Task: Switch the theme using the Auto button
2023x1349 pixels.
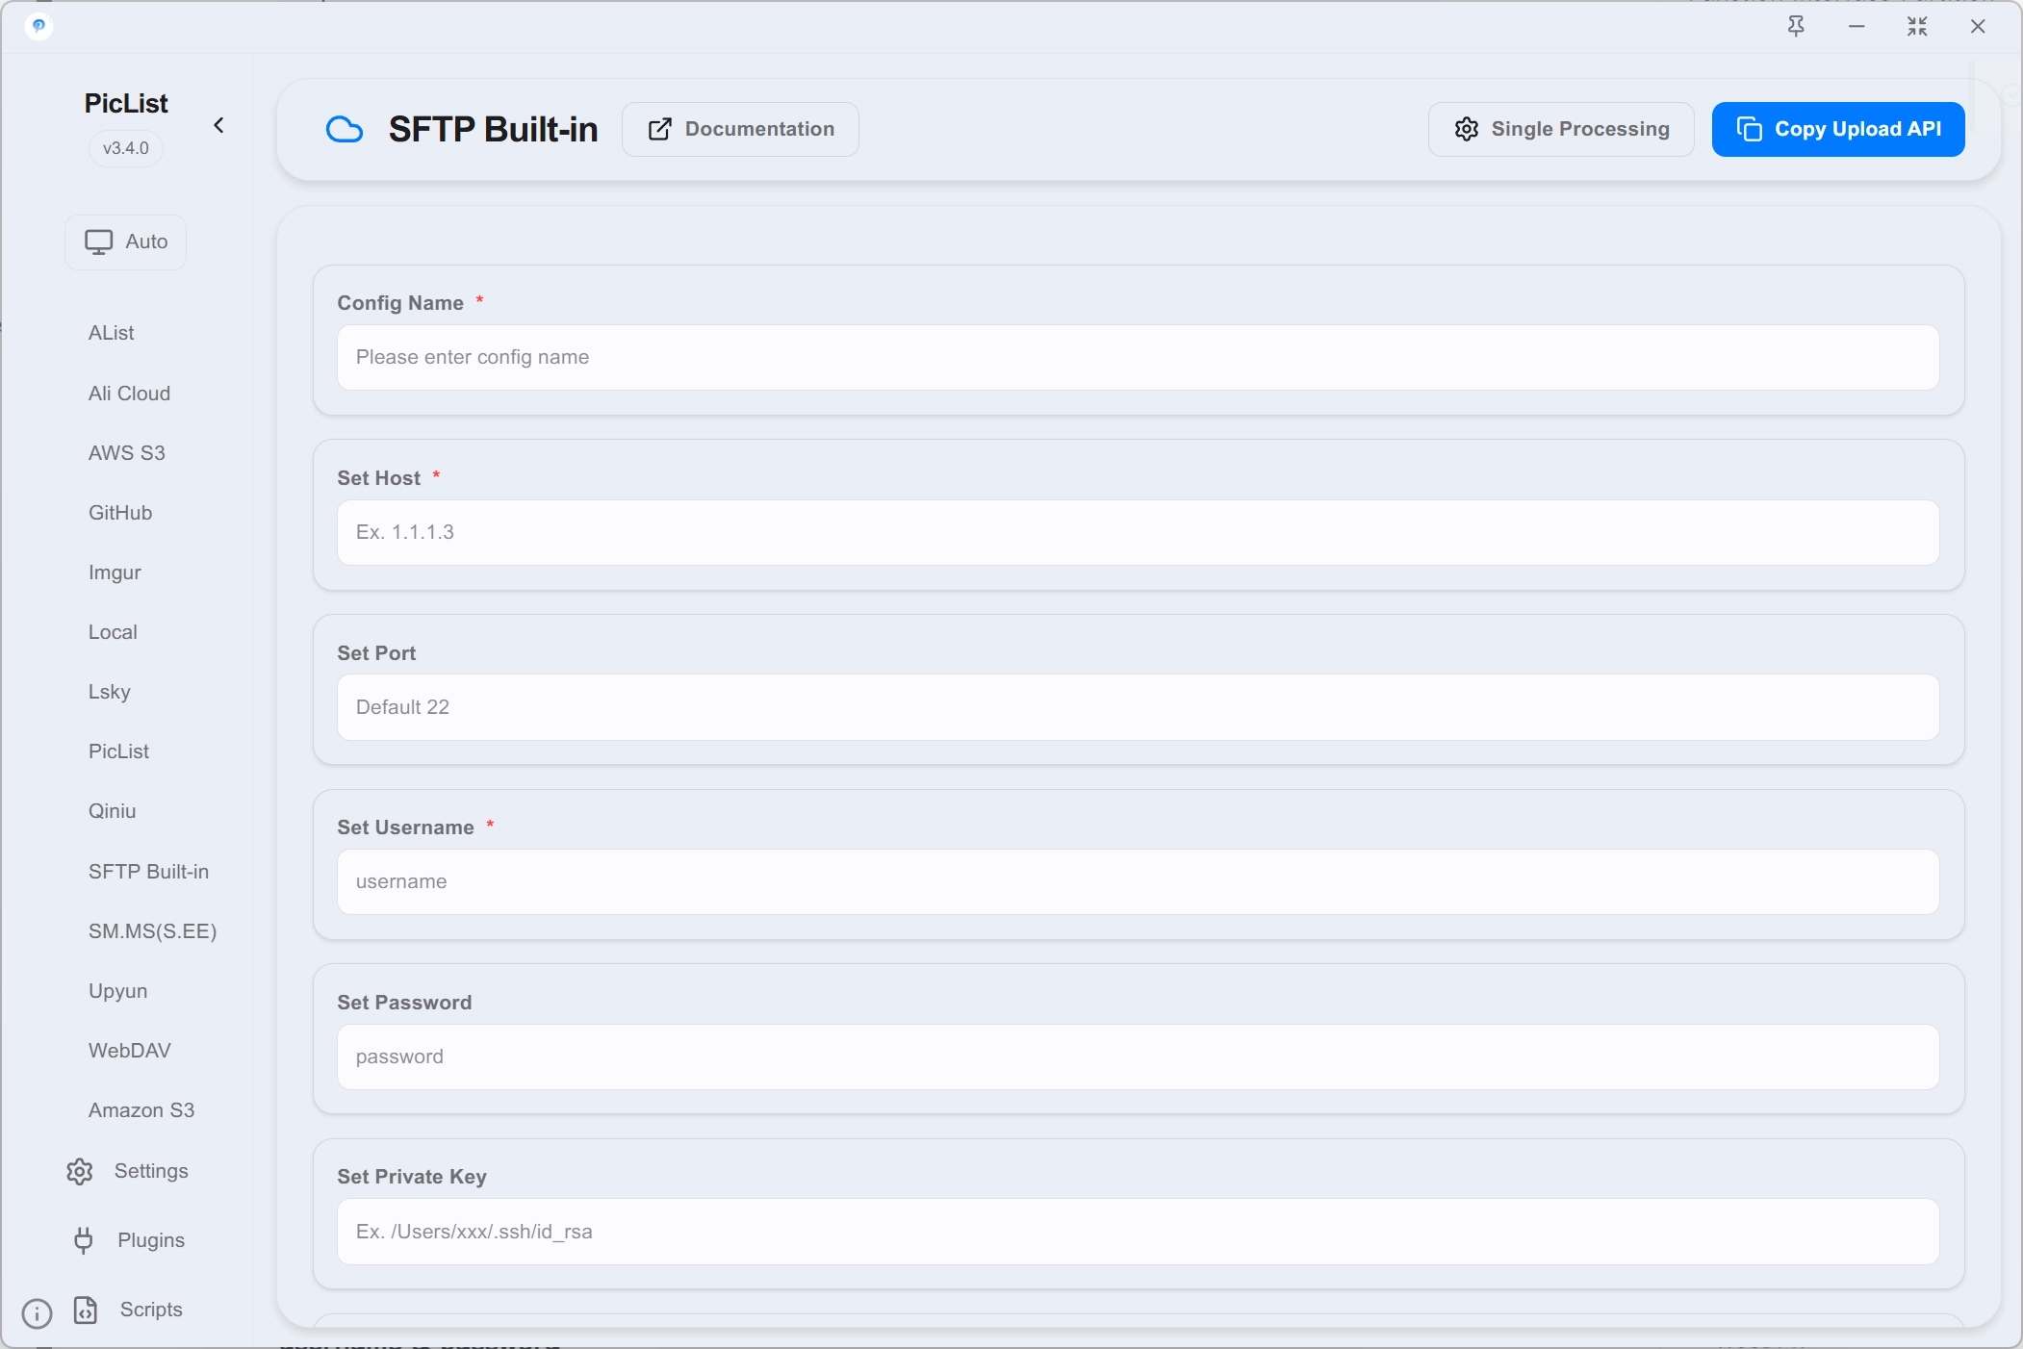Action: 126,242
